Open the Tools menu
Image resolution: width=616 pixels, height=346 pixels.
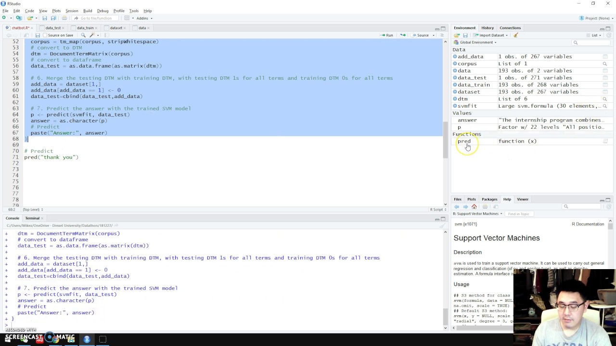(x=134, y=11)
